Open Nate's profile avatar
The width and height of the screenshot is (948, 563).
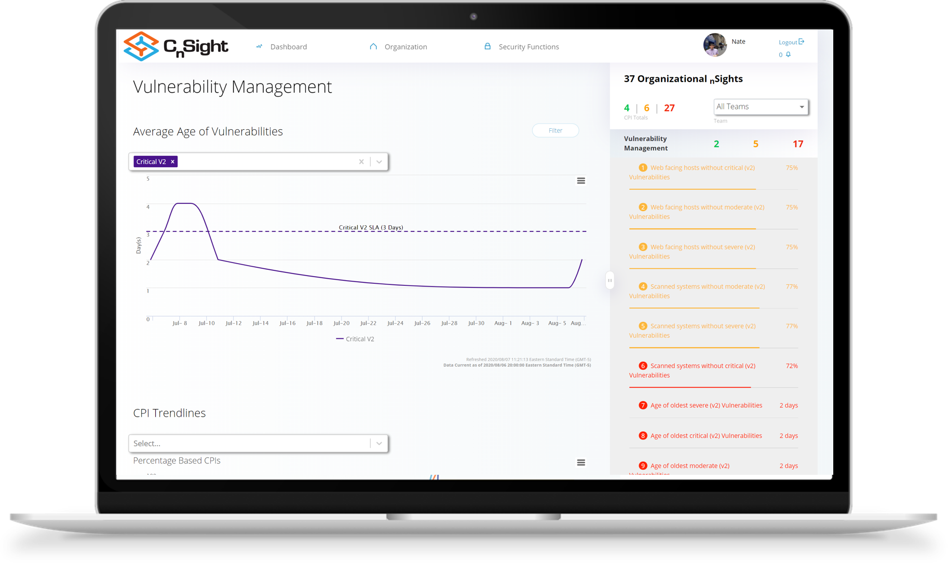pos(715,45)
